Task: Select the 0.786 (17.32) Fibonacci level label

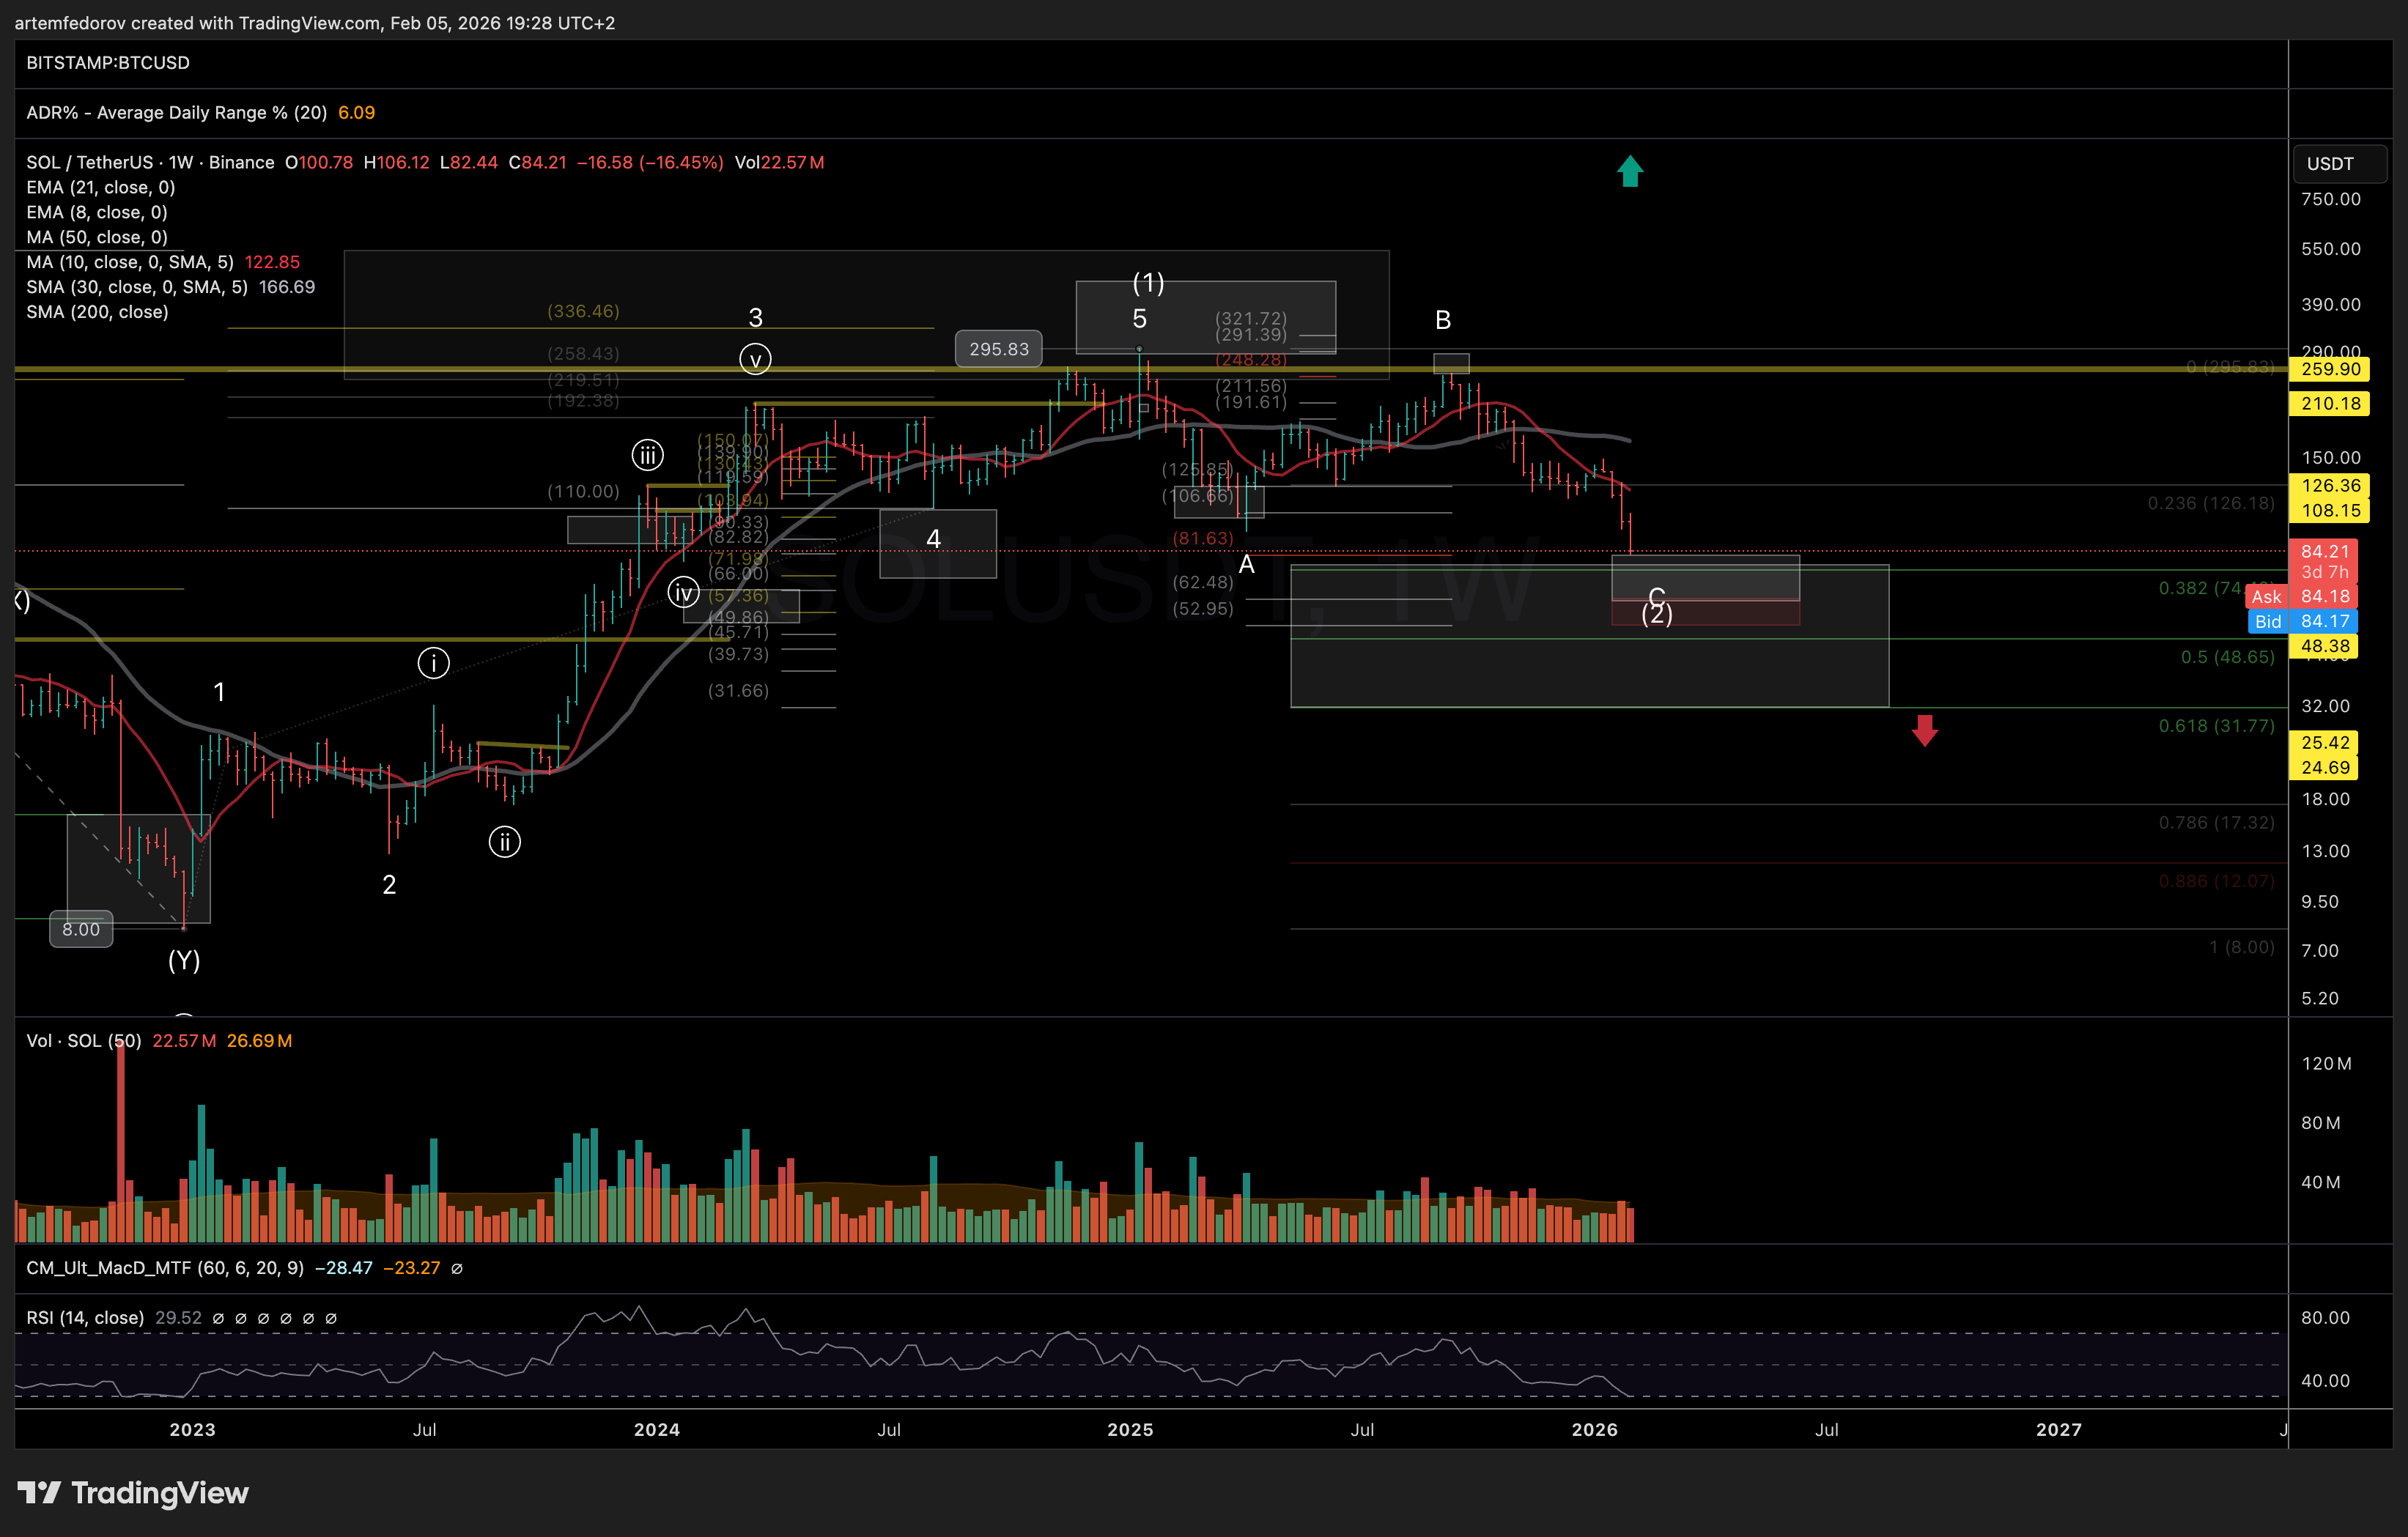Action: [x=2216, y=823]
